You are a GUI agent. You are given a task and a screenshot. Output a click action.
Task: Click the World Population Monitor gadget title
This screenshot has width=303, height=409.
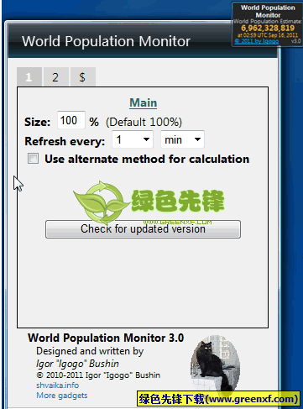268,11
